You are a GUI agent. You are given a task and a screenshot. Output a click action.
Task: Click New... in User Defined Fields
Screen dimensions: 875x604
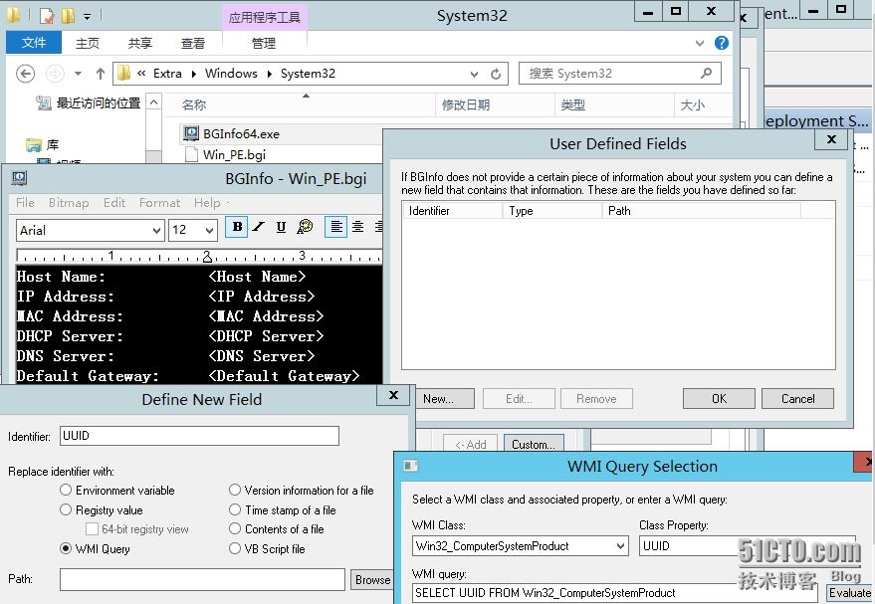[445, 399]
